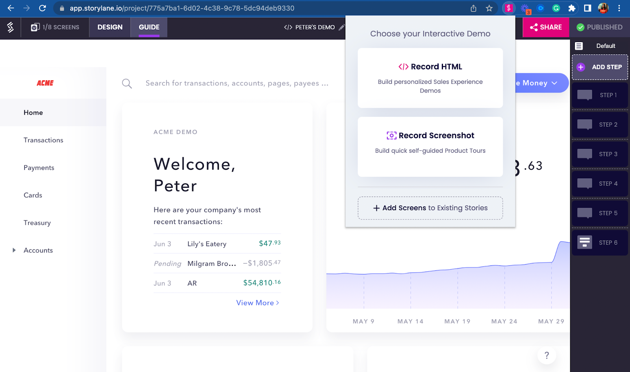Click the Storylane extension icon in toolbar
The height and width of the screenshot is (372, 630).
tap(508, 8)
